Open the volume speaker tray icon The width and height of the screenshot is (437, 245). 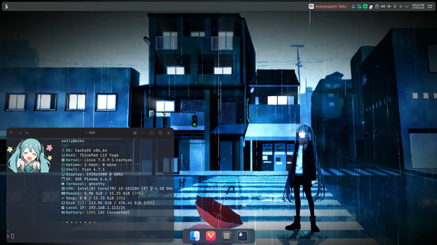point(383,6)
